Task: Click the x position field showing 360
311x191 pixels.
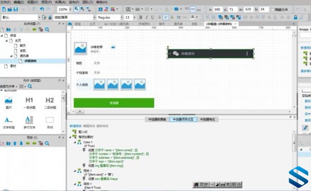Action: pos(217,9)
